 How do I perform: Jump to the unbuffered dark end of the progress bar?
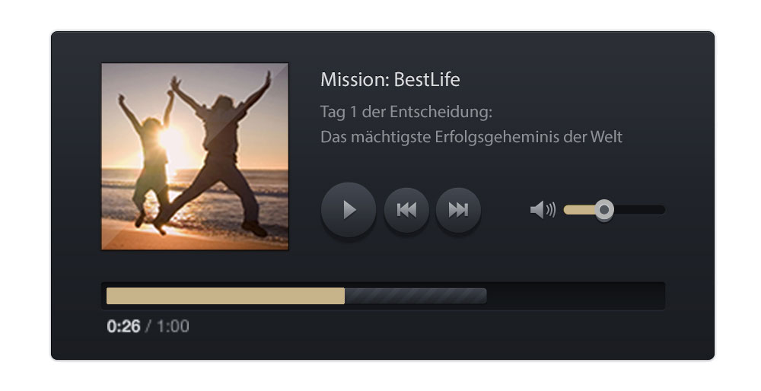point(575,296)
